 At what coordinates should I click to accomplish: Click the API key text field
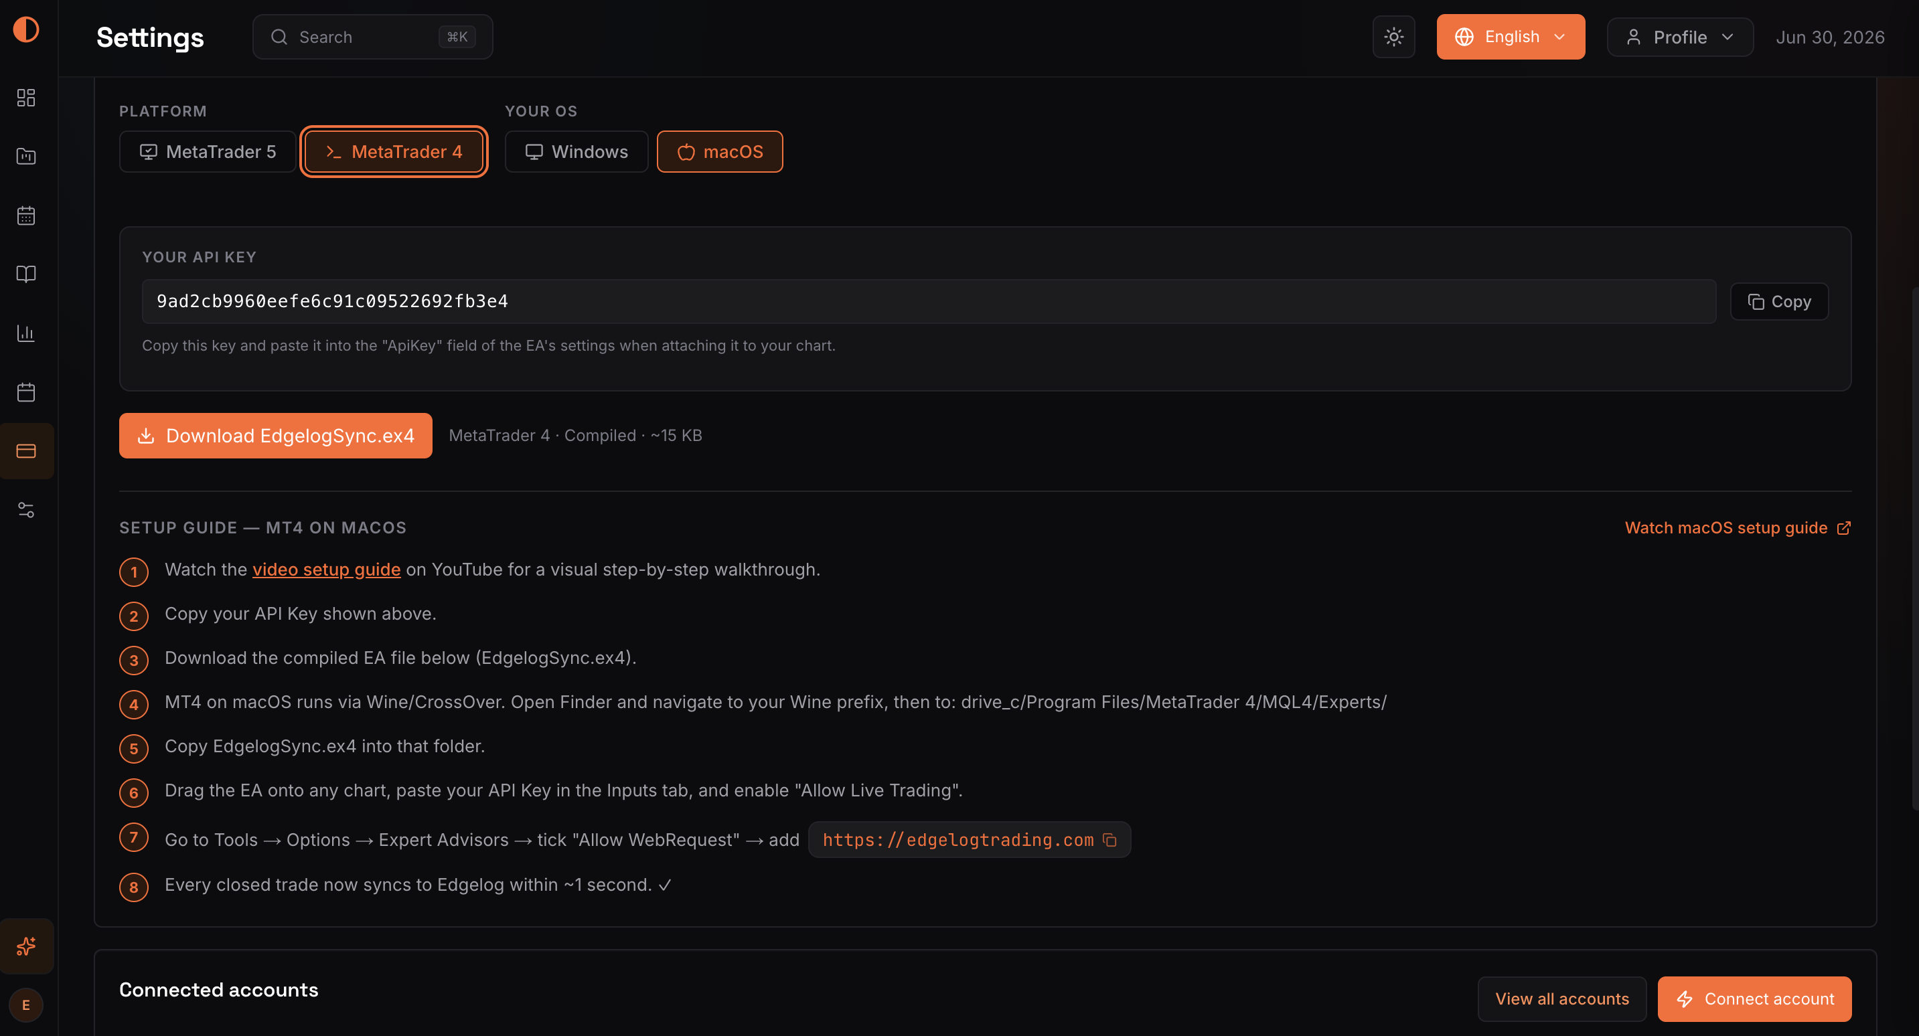pyautogui.click(x=929, y=301)
